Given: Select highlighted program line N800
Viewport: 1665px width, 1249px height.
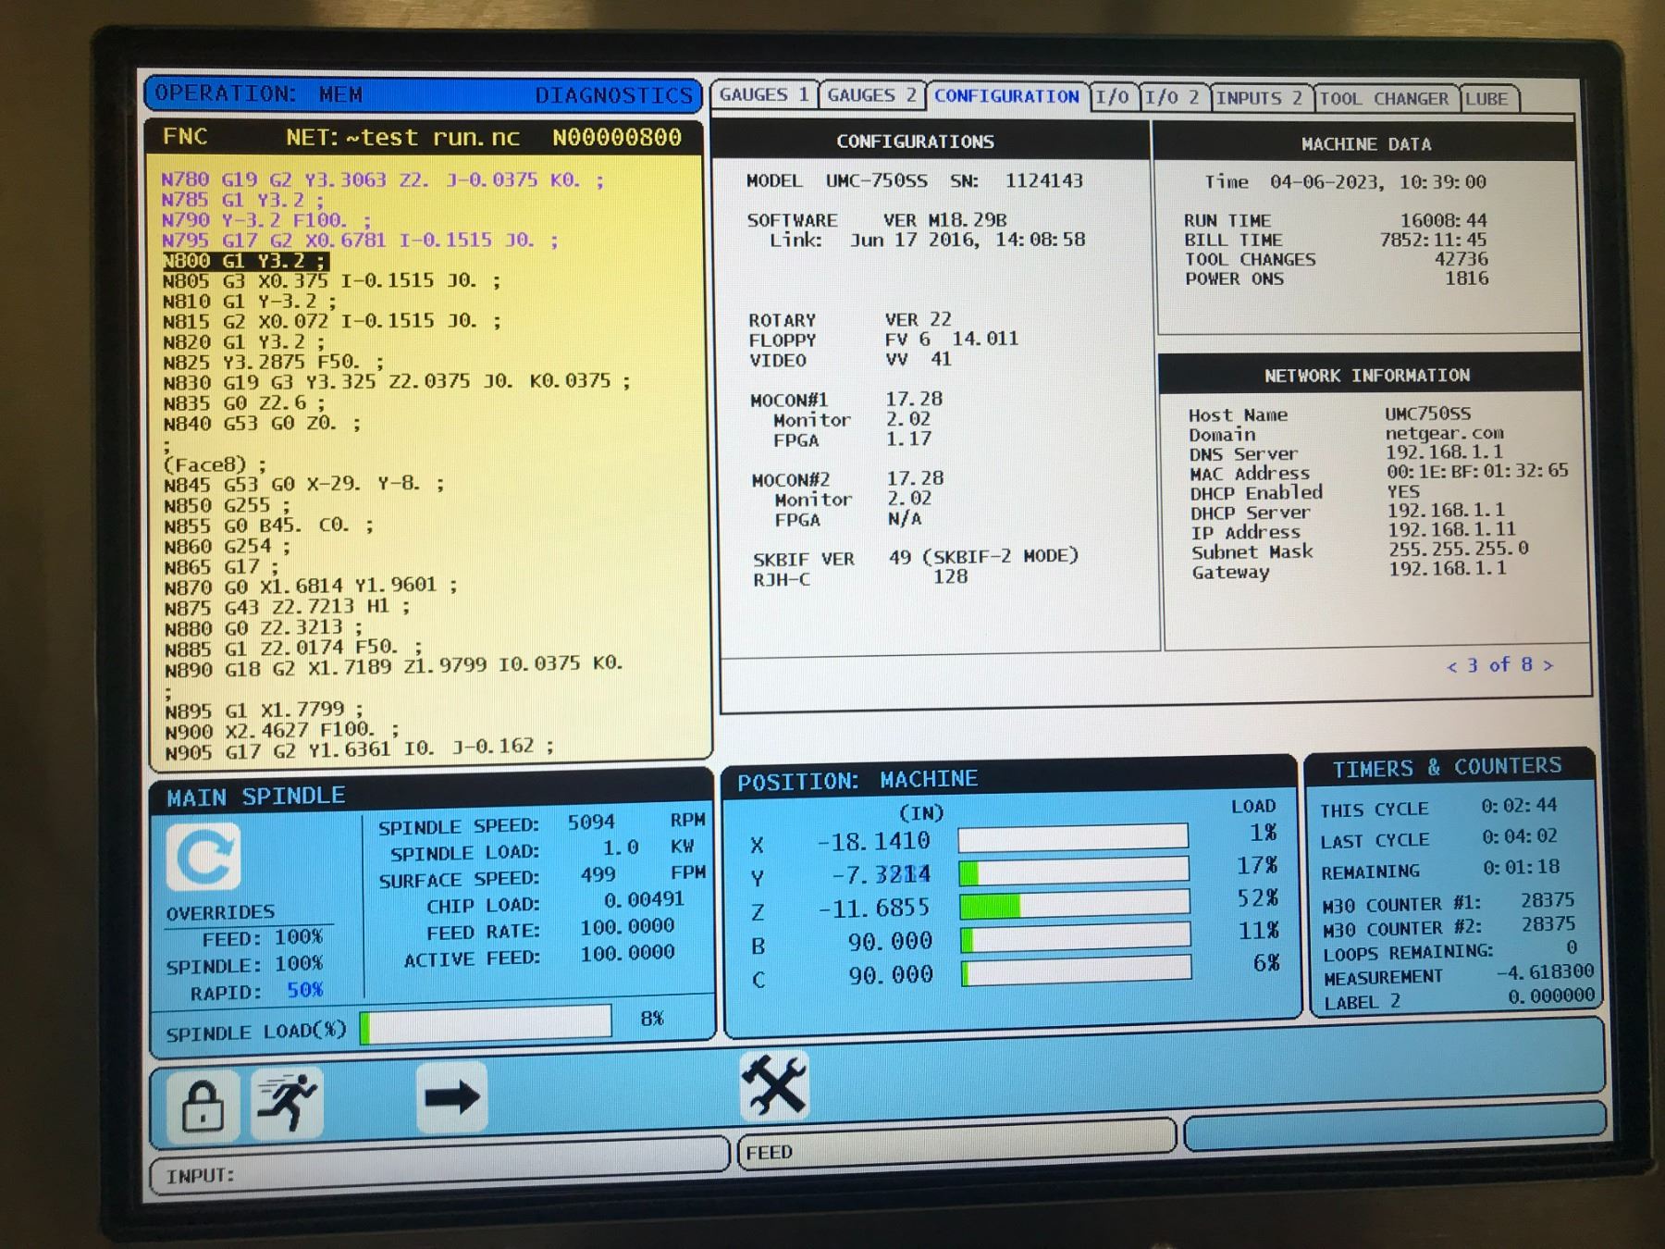Looking at the screenshot, I should pyautogui.click(x=244, y=261).
